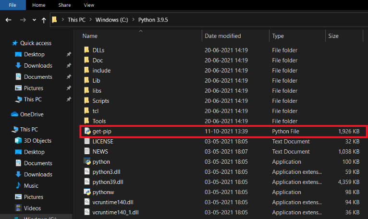Image resolution: width=368 pixels, height=219 pixels.
Task: Select the pythonw application icon
Action: coord(87,192)
